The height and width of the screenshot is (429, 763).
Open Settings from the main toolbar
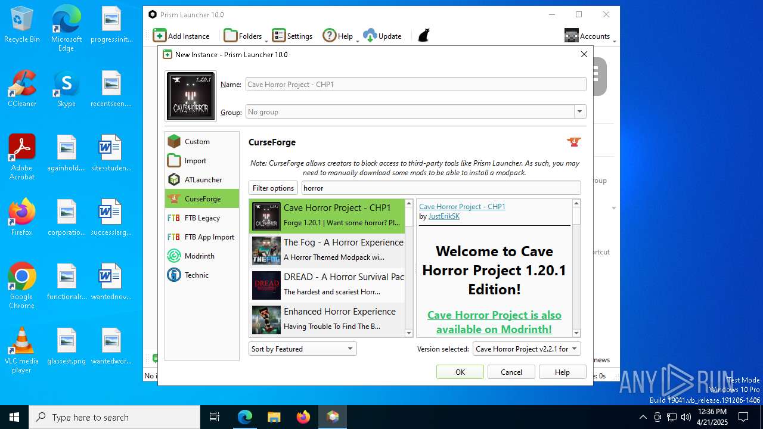click(x=292, y=36)
